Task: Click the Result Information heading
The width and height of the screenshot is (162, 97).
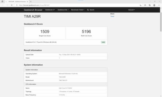Action: pos(33,50)
